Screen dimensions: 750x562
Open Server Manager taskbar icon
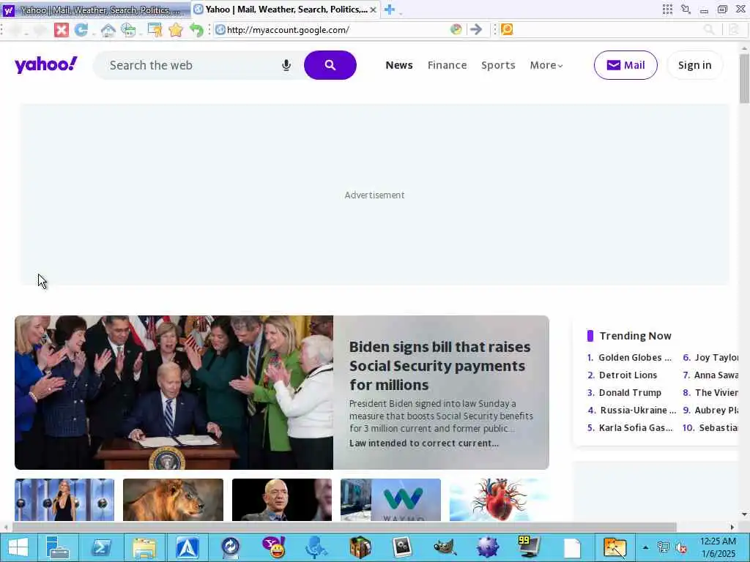pos(58,547)
